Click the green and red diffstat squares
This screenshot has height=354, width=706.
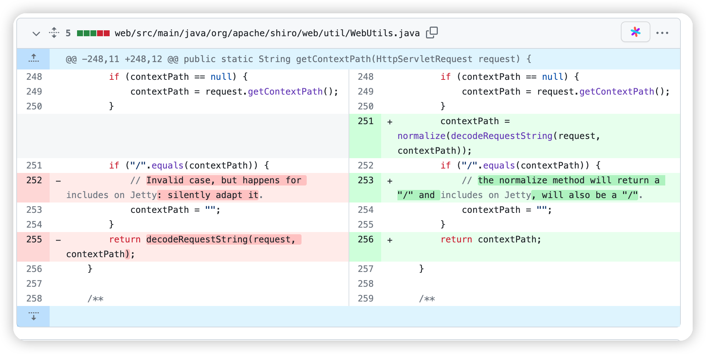click(x=93, y=33)
